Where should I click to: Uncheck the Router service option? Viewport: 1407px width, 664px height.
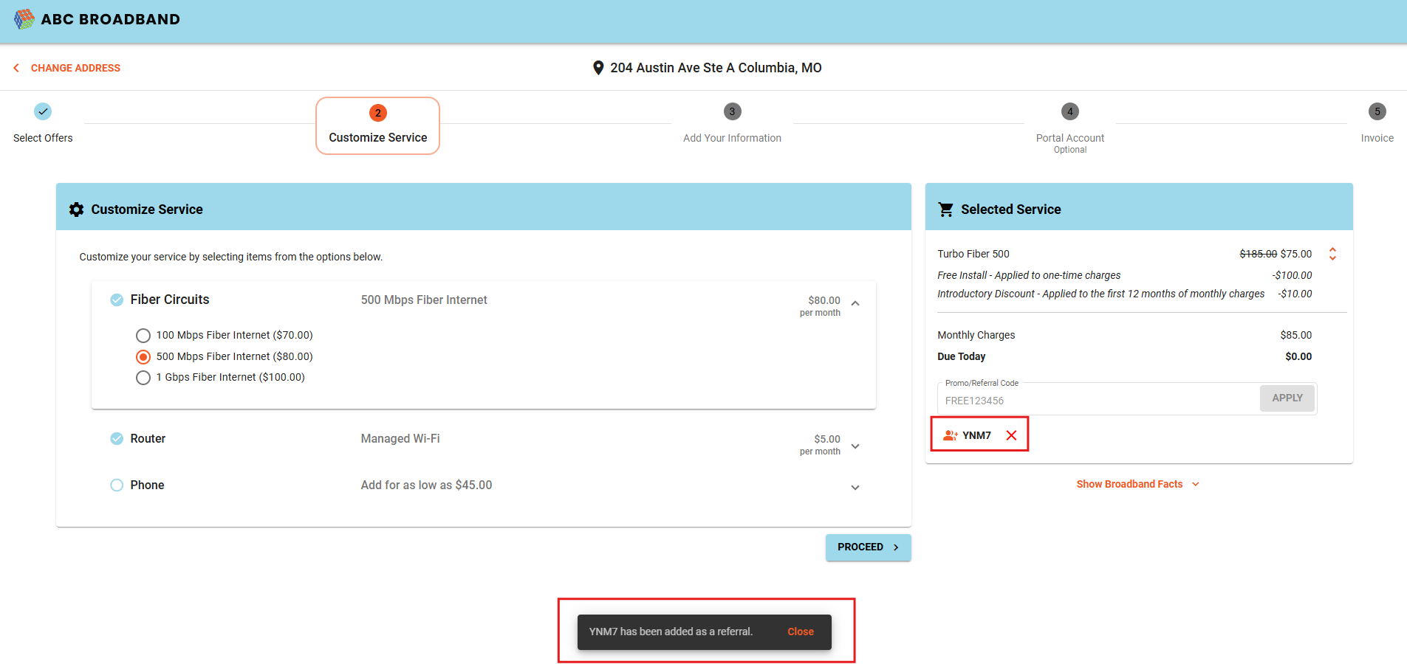(x=117, y=438)
